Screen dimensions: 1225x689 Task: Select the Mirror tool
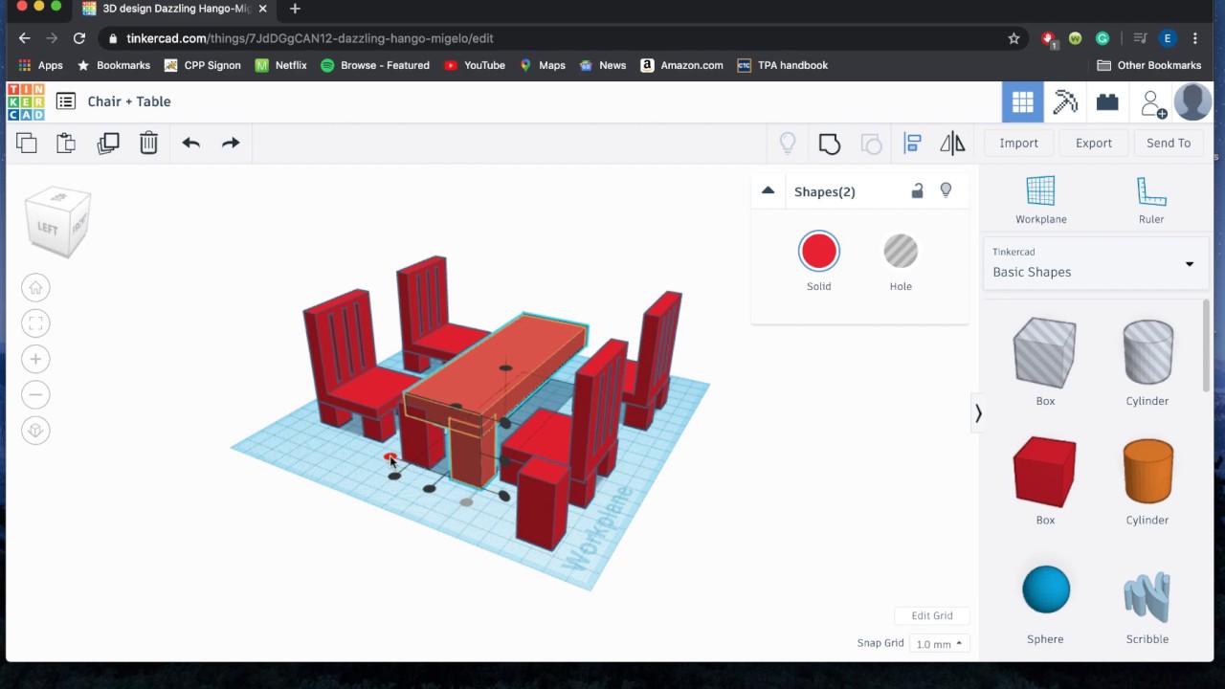[952, 144]
